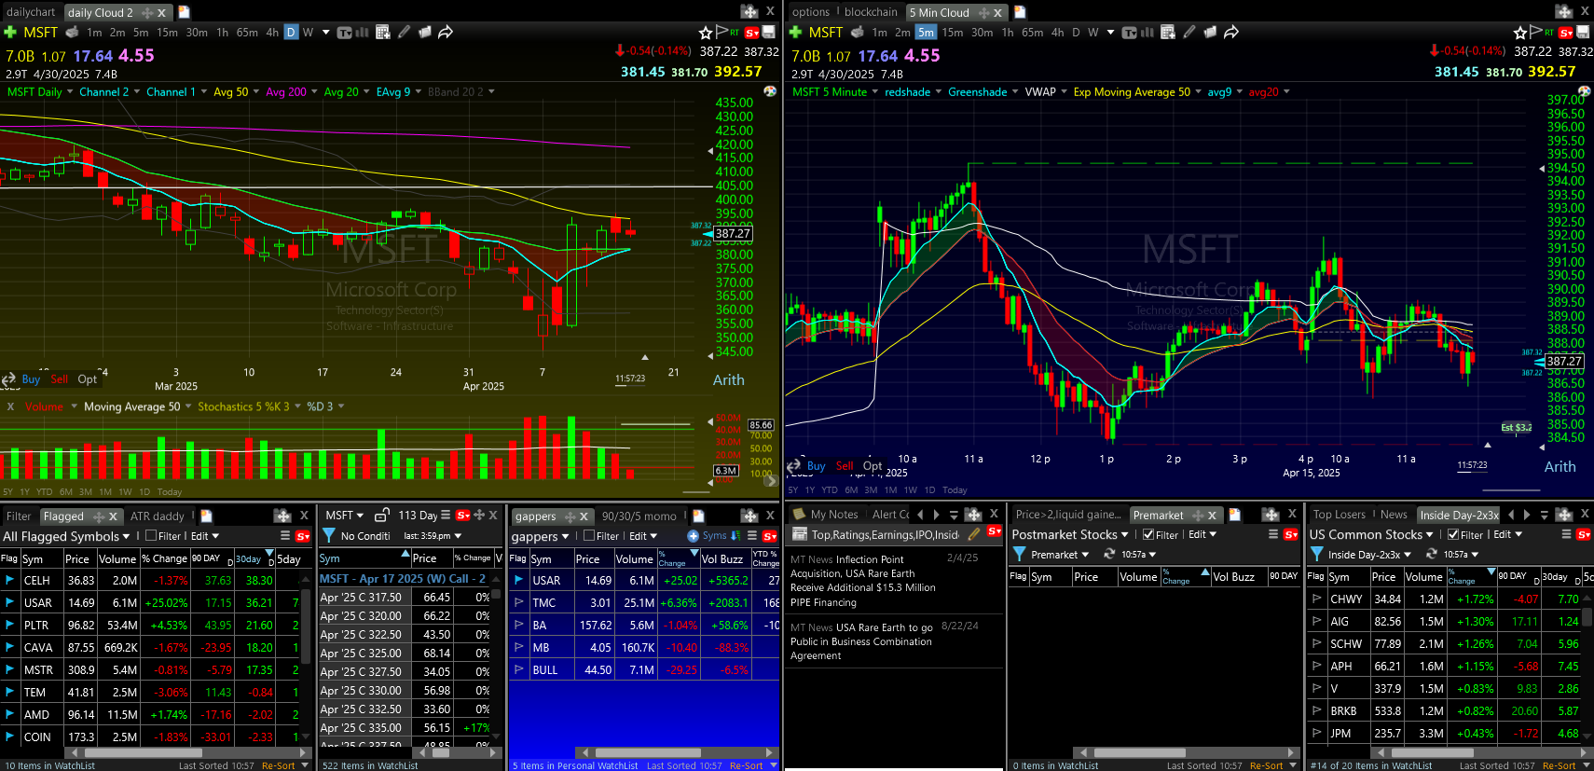Open 90/30/5 momo tab

639,516
